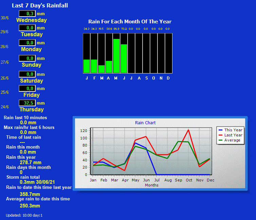Click the 358.7mm last year rain value
Screen dimensions: 256x220
tap(30, 194)
